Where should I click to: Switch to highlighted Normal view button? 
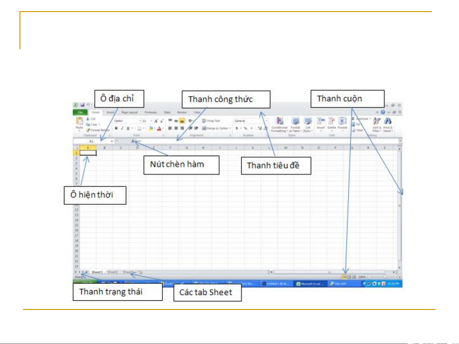(x=344, y=277)
